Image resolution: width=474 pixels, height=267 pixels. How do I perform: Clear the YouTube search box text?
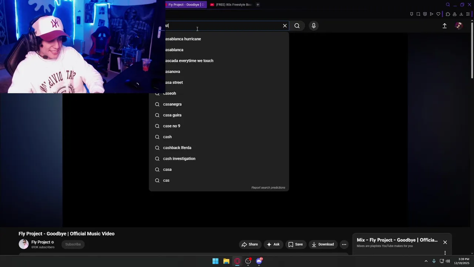[285, 26]
